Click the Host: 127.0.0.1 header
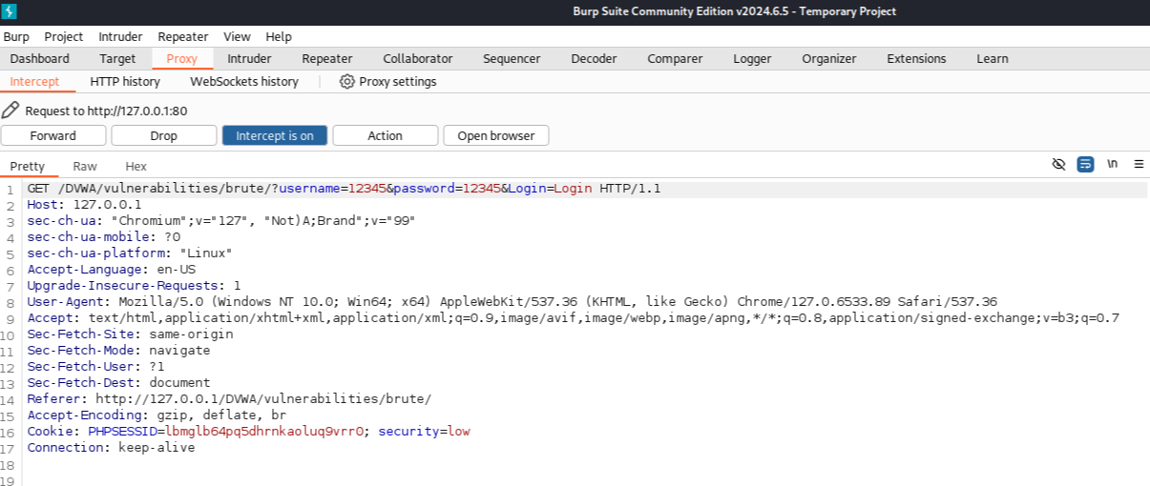Image resolution: width=1150 pixels, height=486 pixels. pyautogui.click(x=84, y=205)
